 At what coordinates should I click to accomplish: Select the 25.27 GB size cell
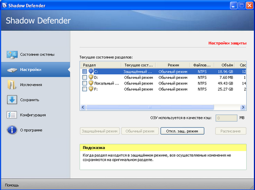click(x=225, y=89)
